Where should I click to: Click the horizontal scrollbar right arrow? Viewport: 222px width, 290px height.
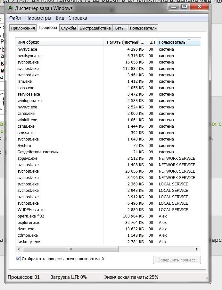tap(197, 249)
